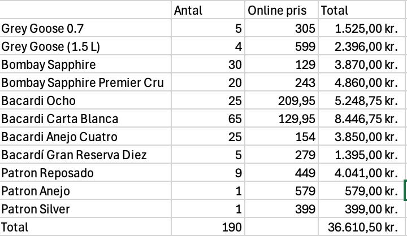Select the grand total 36.610,50 kr. cell
This screenshot has height=236, width=407.
pyautogui.click(x=361, y=227)
